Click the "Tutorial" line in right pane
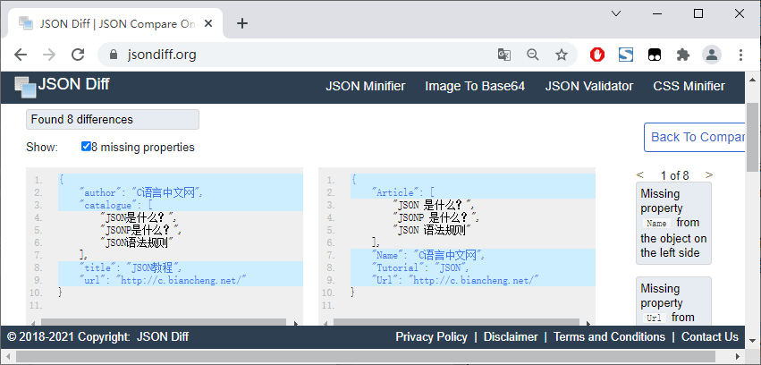 click(473, 267)
